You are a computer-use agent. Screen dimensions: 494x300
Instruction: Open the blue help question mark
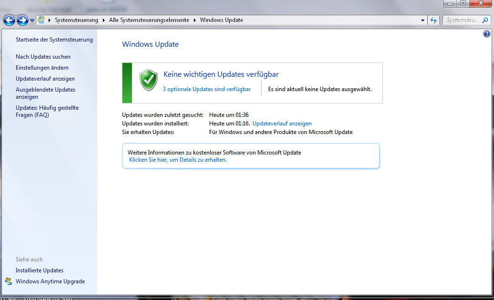487,34
